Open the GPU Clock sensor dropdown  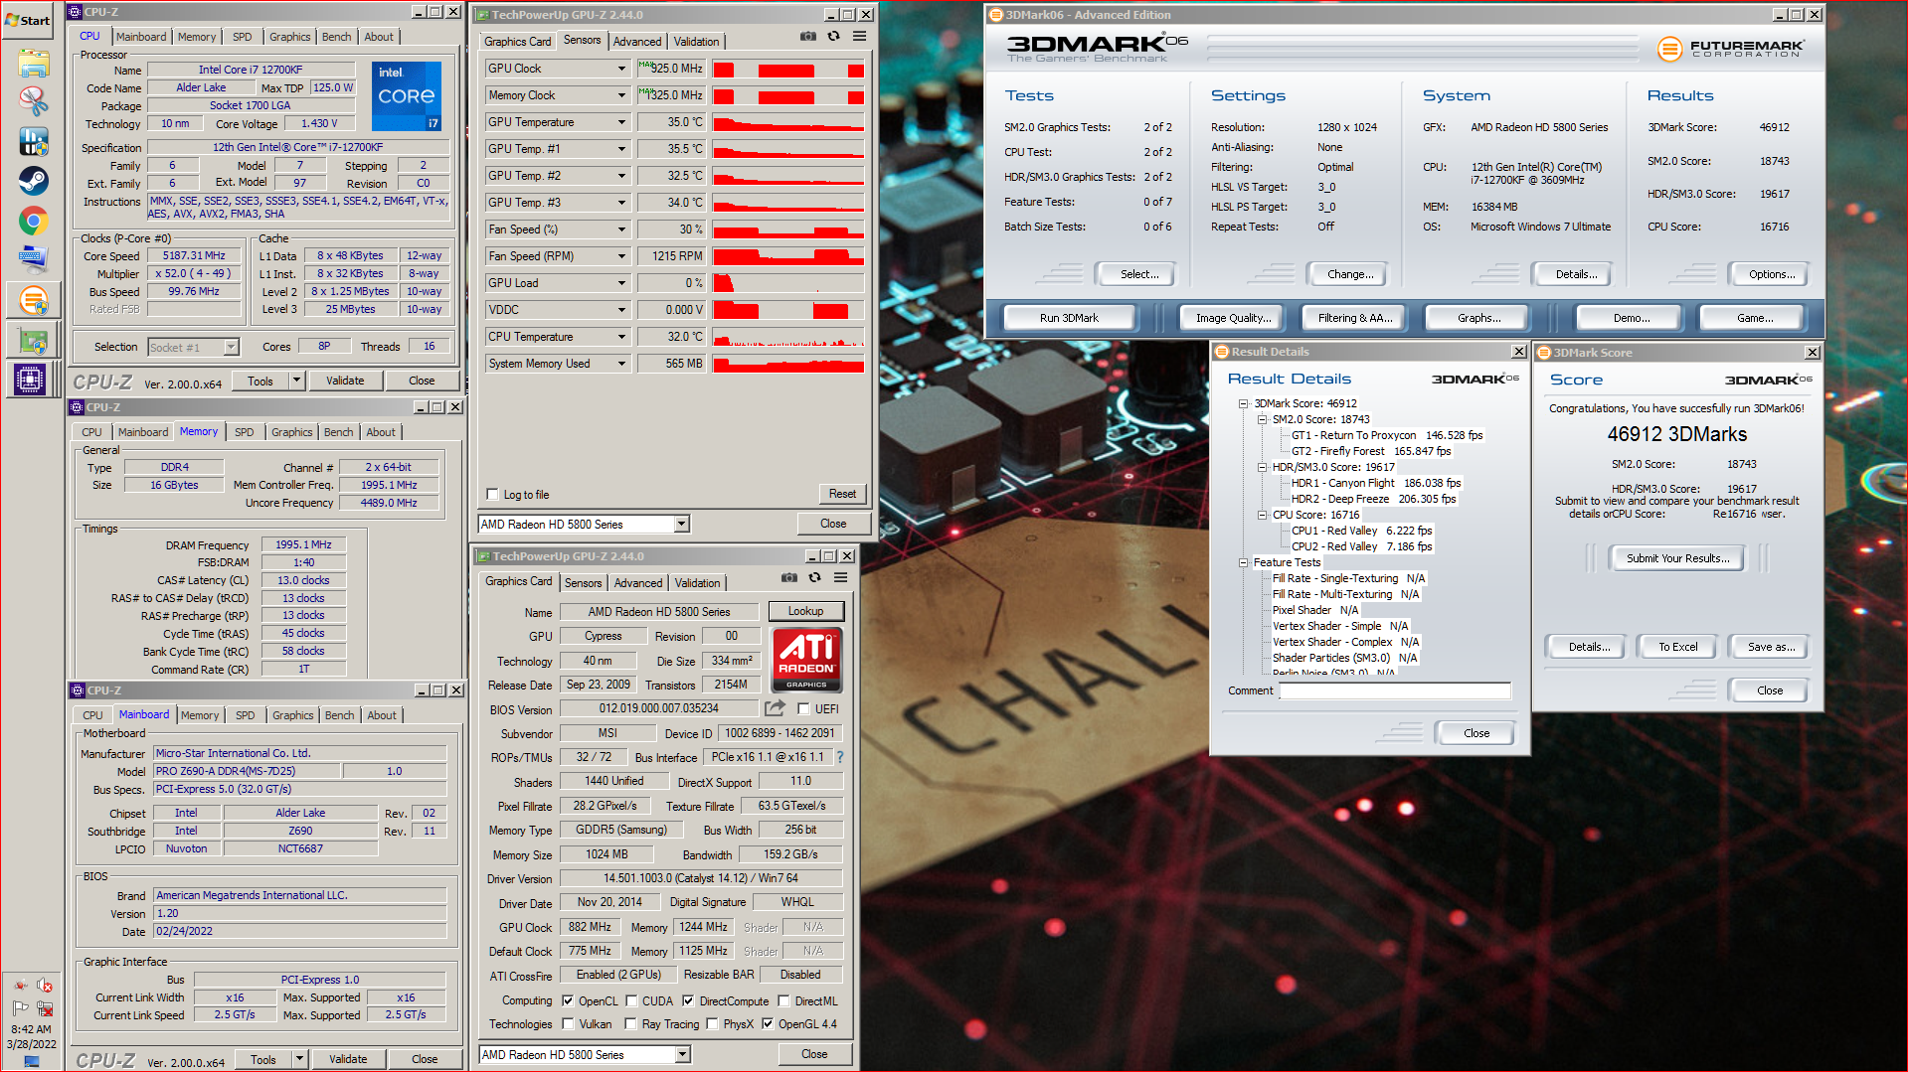[622, 69]
